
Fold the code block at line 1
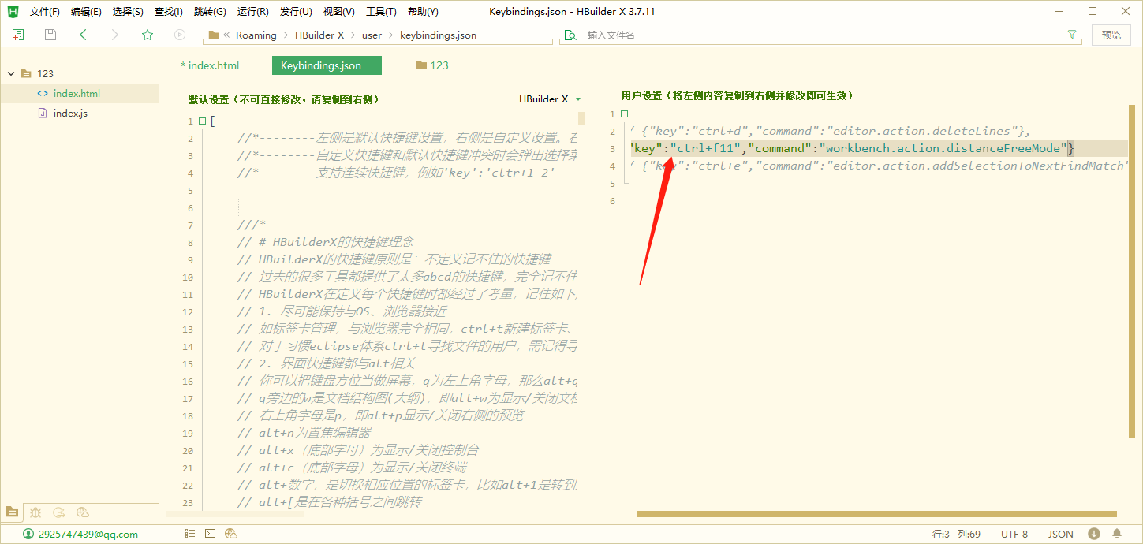click(202, 120)
